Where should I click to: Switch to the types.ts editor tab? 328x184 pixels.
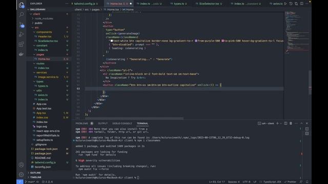pos(179,4)
